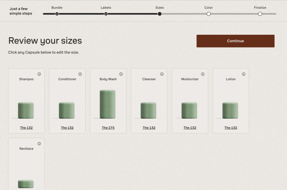The width and height of the screenshot is (287, 190).
Task: Jump to the Finalize step circle
Action: click(260, 14)
